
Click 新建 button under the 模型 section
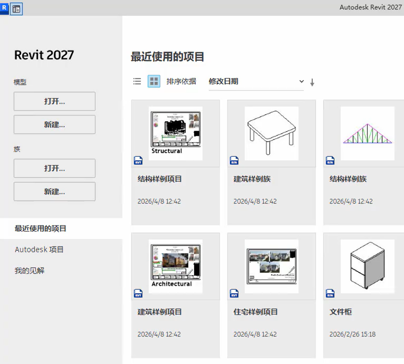click(x=54, y=124)
